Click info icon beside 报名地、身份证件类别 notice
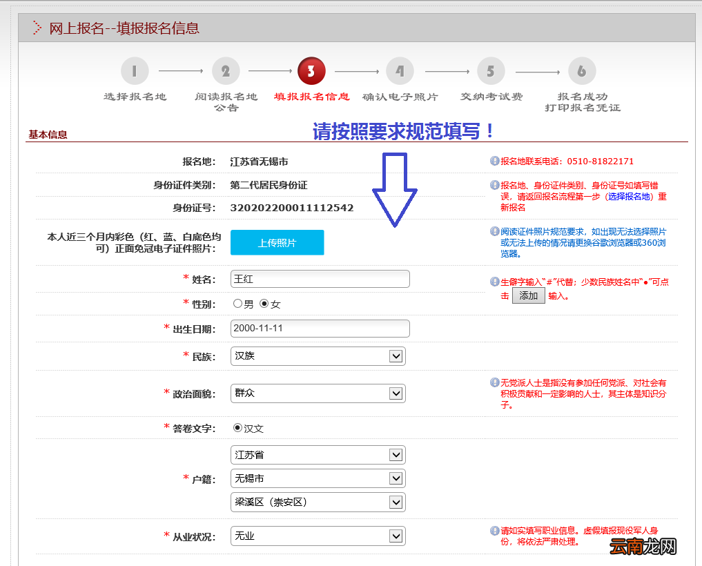This screenshot has height=566, width=702. pos(494,185)
